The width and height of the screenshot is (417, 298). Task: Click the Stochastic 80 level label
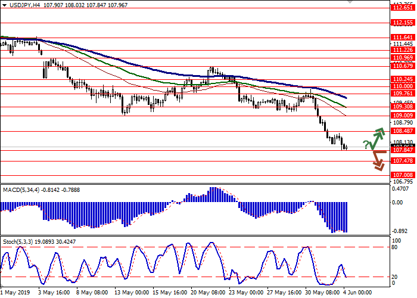(394, 247)
